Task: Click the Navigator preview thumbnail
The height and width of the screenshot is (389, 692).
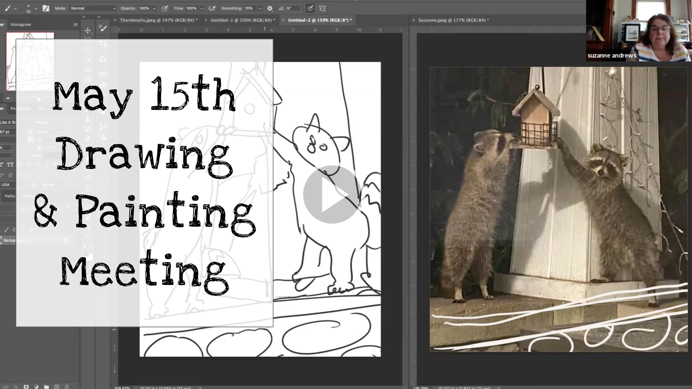Action: [30, 61]
